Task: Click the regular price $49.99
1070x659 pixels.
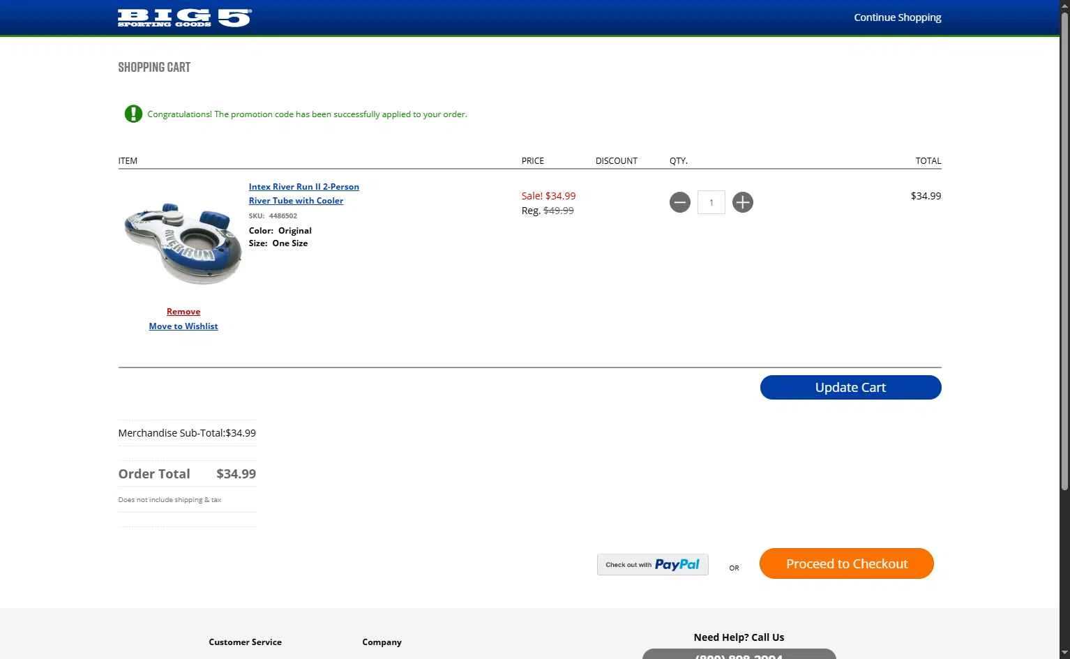Action: 559,211
